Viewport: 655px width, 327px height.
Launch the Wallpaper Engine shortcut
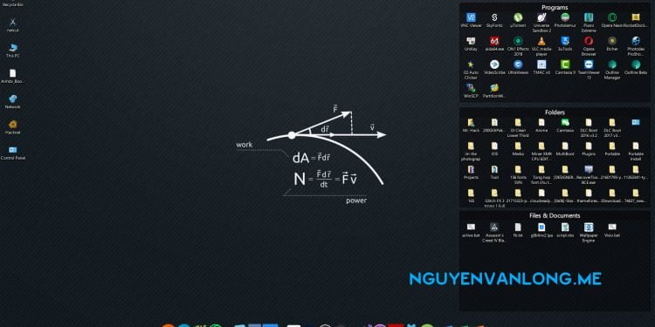pos(589,232)
